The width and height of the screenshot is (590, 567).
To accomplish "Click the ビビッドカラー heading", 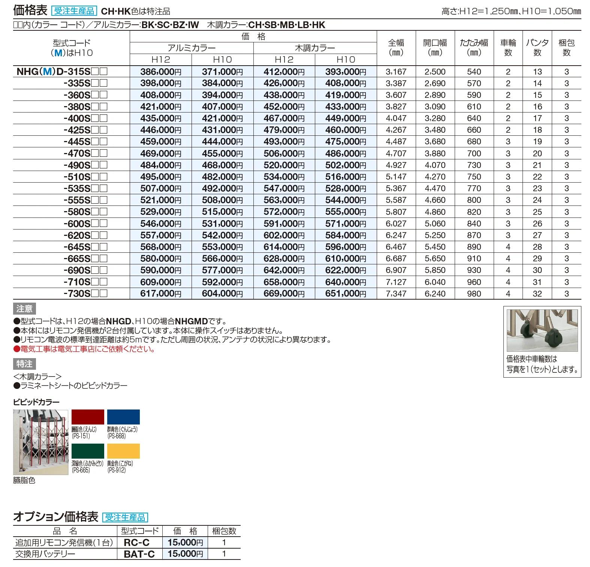I will tap(36, 402).
